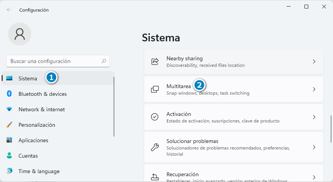Viewport: 333px width, 182px height.
Task: Click the Aplicaciones grid icon
Action: [9, 140]
